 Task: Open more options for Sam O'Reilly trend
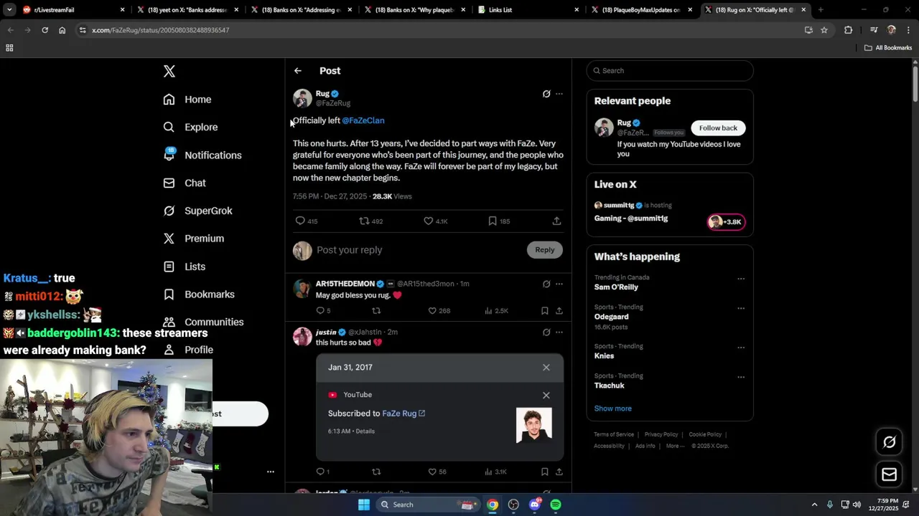pos(741,279)
